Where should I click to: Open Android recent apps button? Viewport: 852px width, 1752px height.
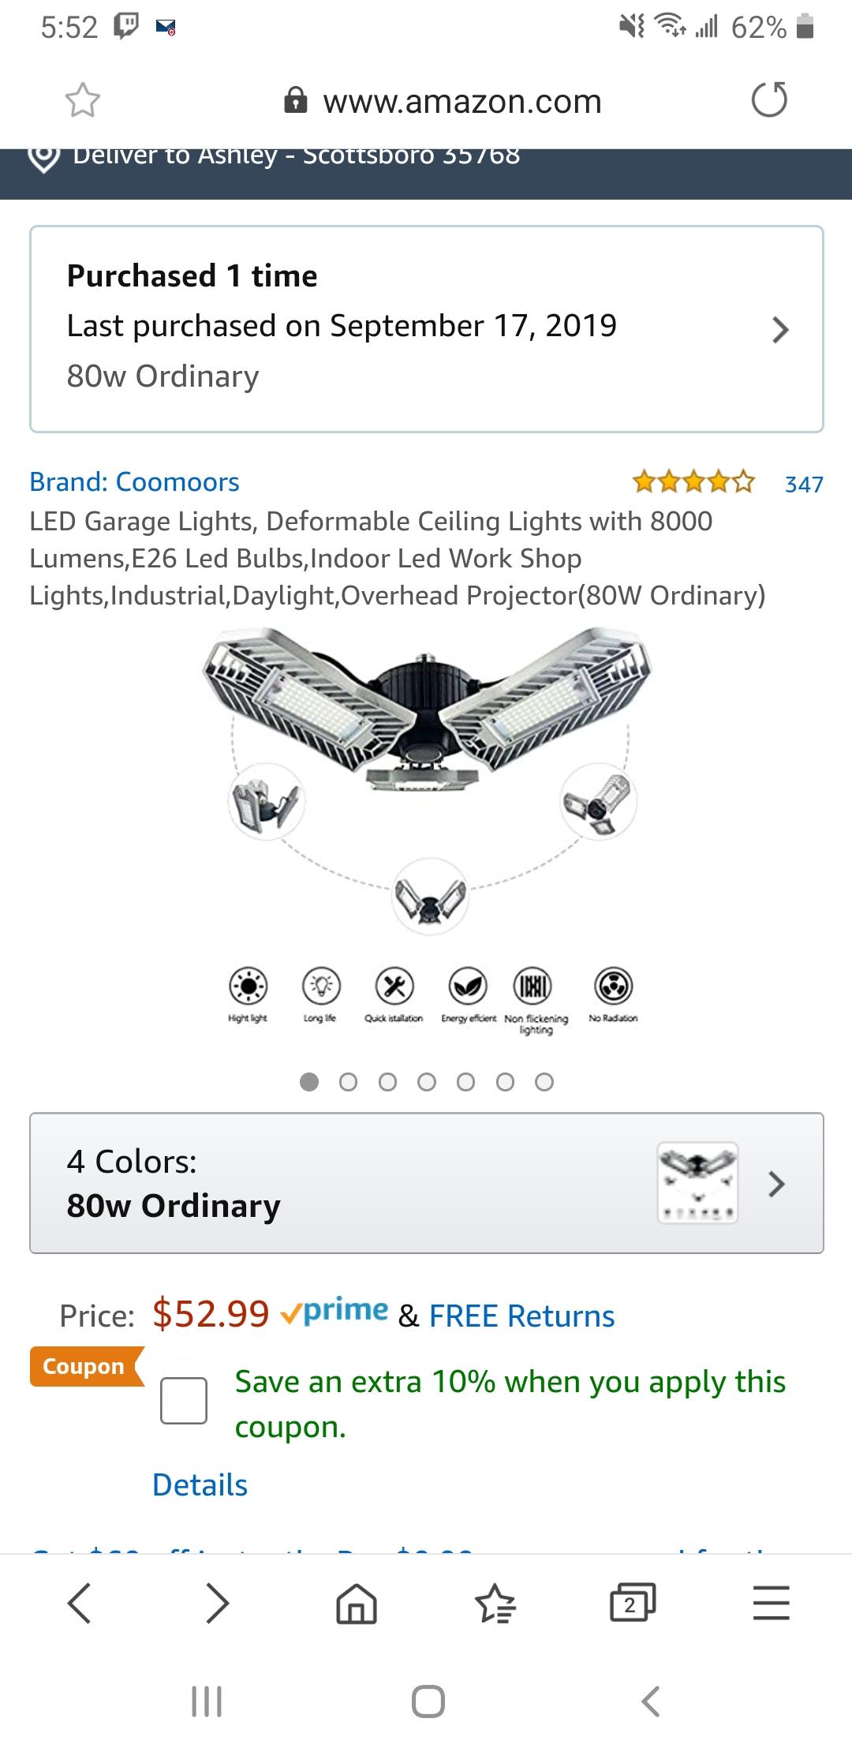pos(207,1701)
